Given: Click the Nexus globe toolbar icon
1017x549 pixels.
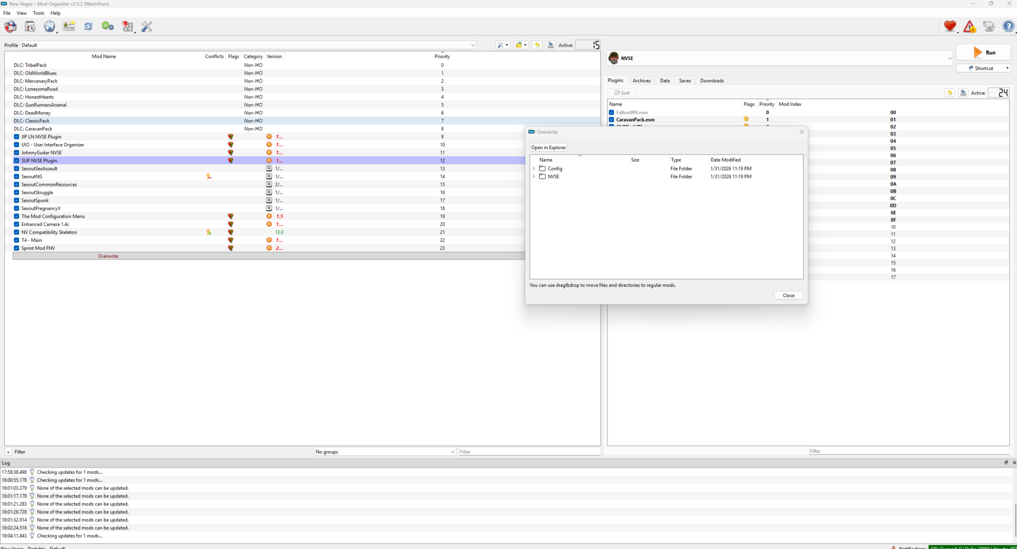Looking at the screenshot, I should (49, 26).
